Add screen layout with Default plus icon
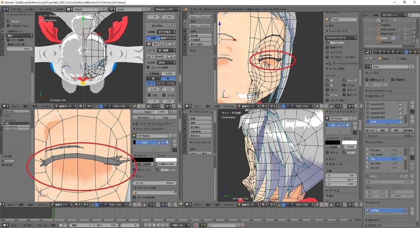The width and height of the screenshot is (420, 228). (x=101, y=9)
